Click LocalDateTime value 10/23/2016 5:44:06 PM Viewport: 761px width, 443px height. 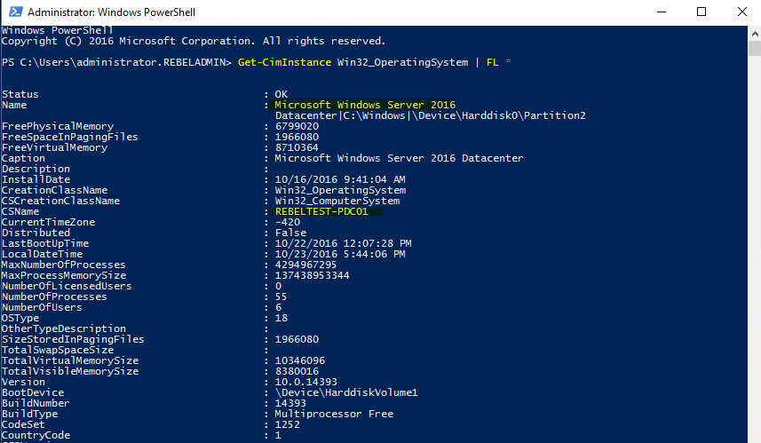coord(340,254)
